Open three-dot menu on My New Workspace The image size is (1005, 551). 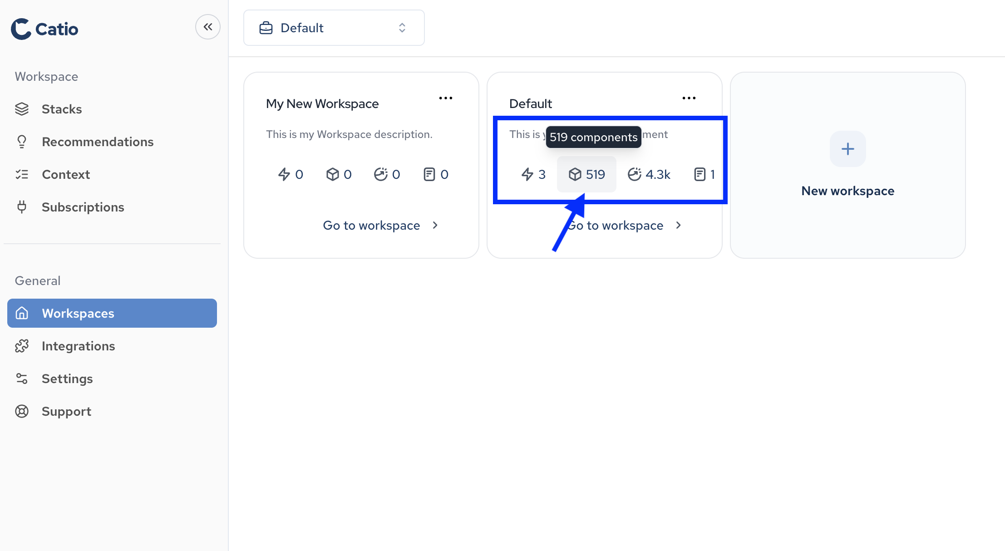pyautogui.click(x=445, y=98)
